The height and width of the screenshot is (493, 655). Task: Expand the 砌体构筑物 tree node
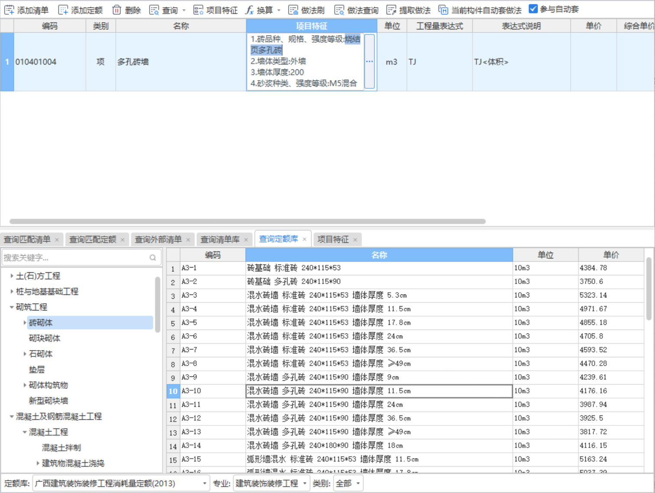pos(25,385)
